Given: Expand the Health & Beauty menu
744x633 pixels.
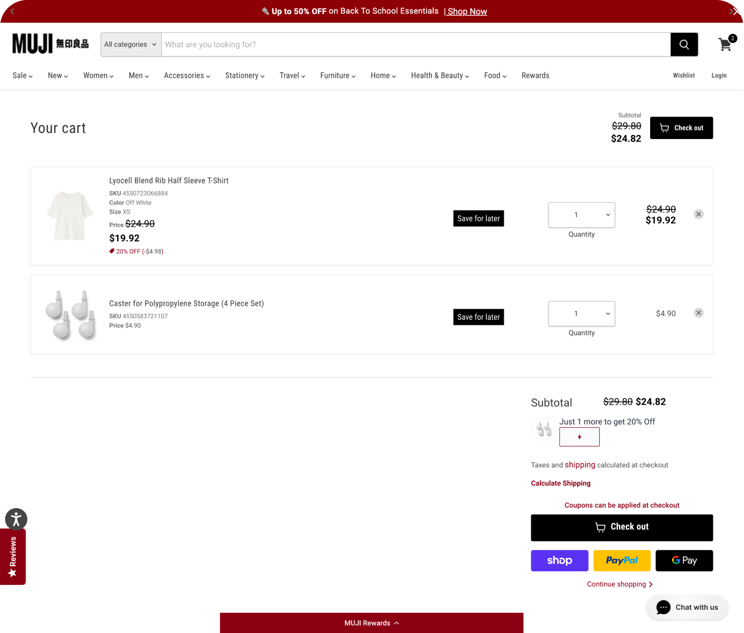Looking at the screenshot, I should click(440, 76).
